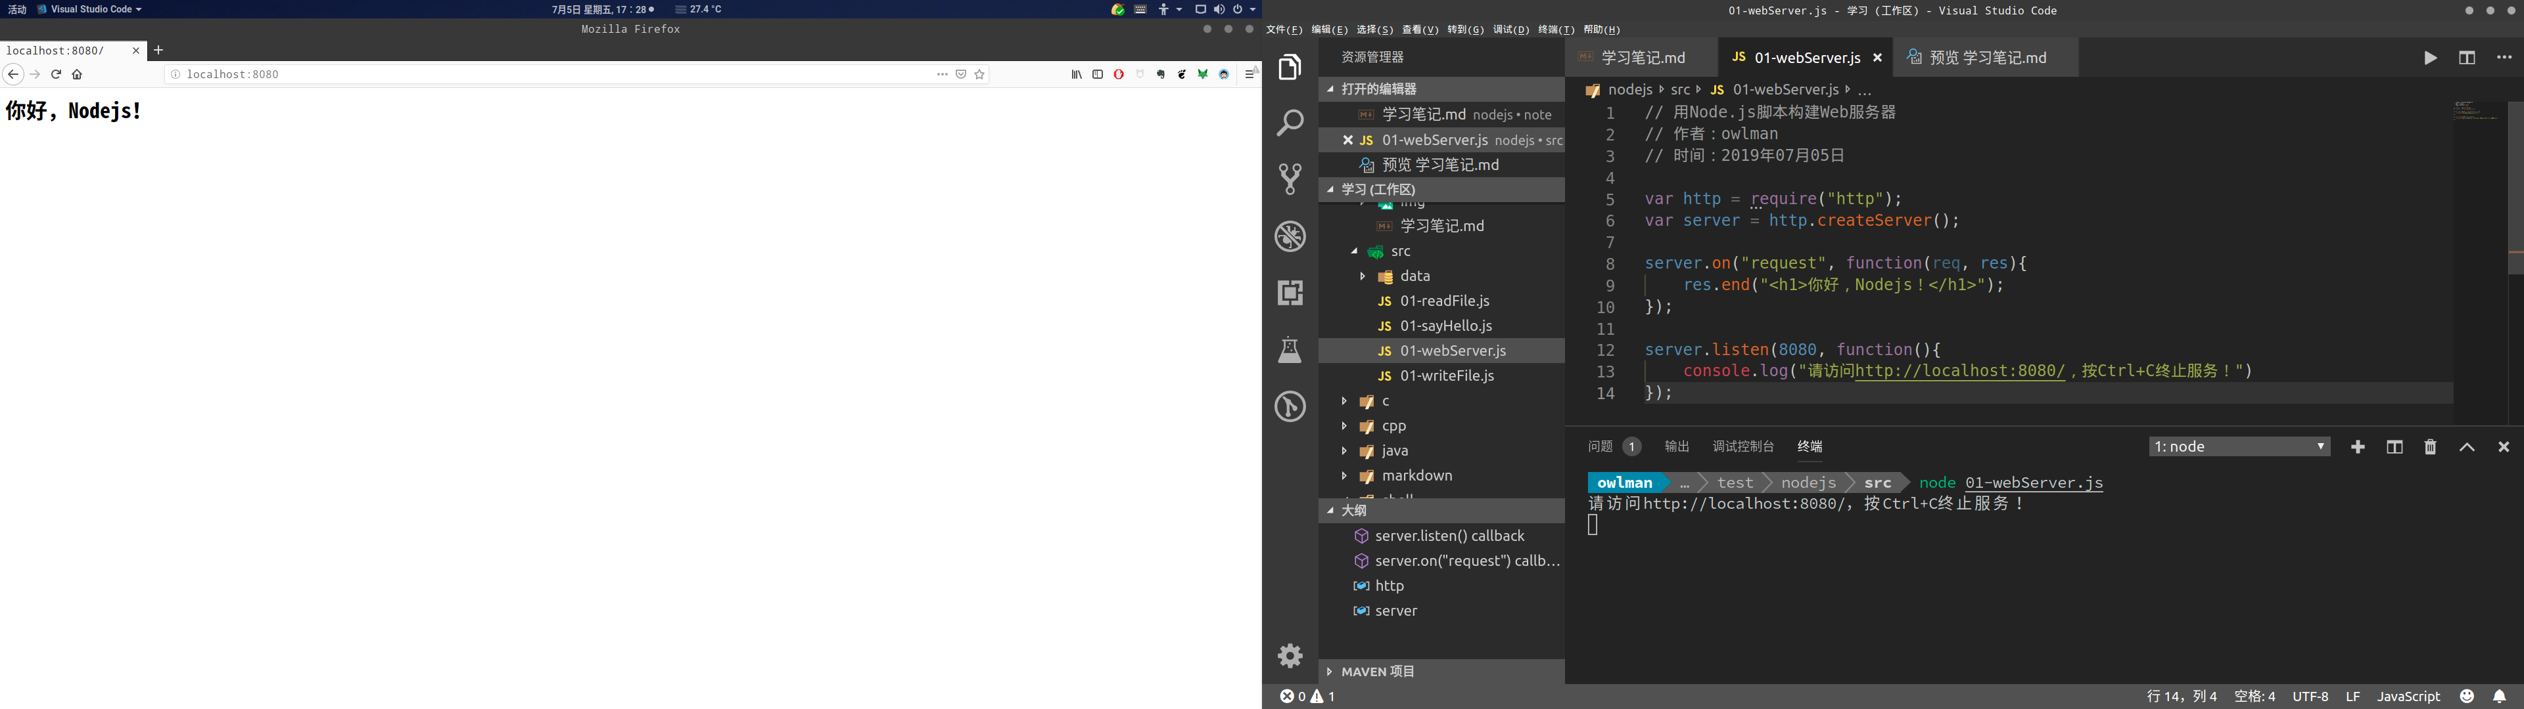Screen dimensions: 2524x709
Task: Open the Explorer view in VS Code
Action: pos(1290,68)
